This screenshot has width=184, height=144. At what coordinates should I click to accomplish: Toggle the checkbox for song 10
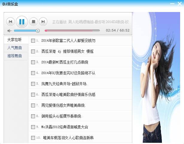[x=33, y=138]
